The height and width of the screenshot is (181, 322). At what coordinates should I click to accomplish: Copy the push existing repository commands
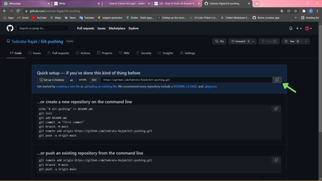point(276,160)
